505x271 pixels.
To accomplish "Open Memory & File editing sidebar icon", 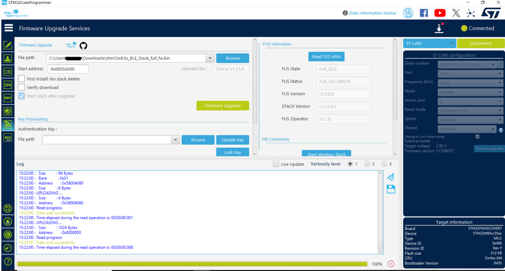I will point(8,46).
